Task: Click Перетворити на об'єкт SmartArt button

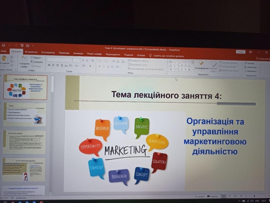Action: pos(146,69)
